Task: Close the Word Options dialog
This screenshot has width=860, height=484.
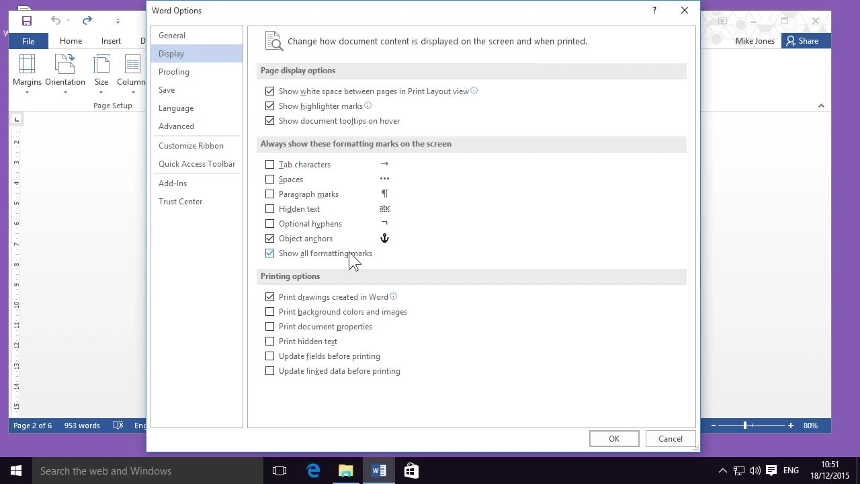Action: (x=685, y=11)
